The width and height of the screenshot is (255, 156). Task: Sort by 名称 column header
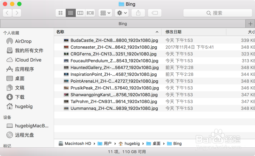pyautogui.click(x=60, y=32)
